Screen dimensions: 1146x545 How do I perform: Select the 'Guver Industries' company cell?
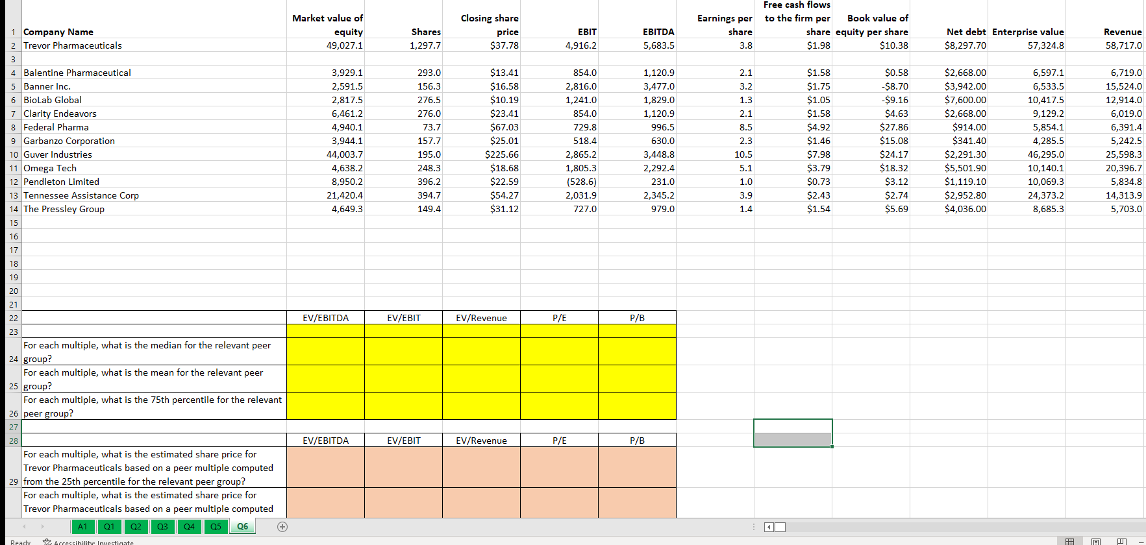pos(154,154)
